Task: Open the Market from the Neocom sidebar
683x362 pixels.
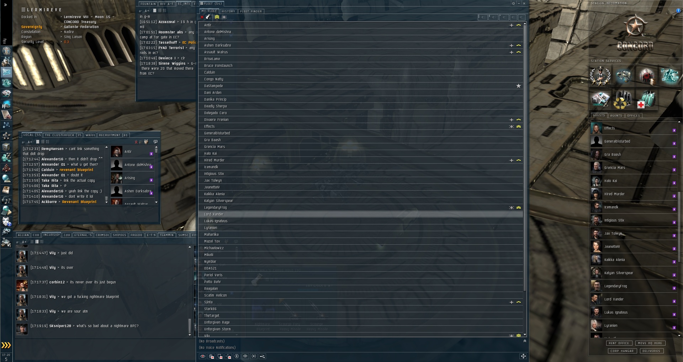Action: tap(6, 94)
